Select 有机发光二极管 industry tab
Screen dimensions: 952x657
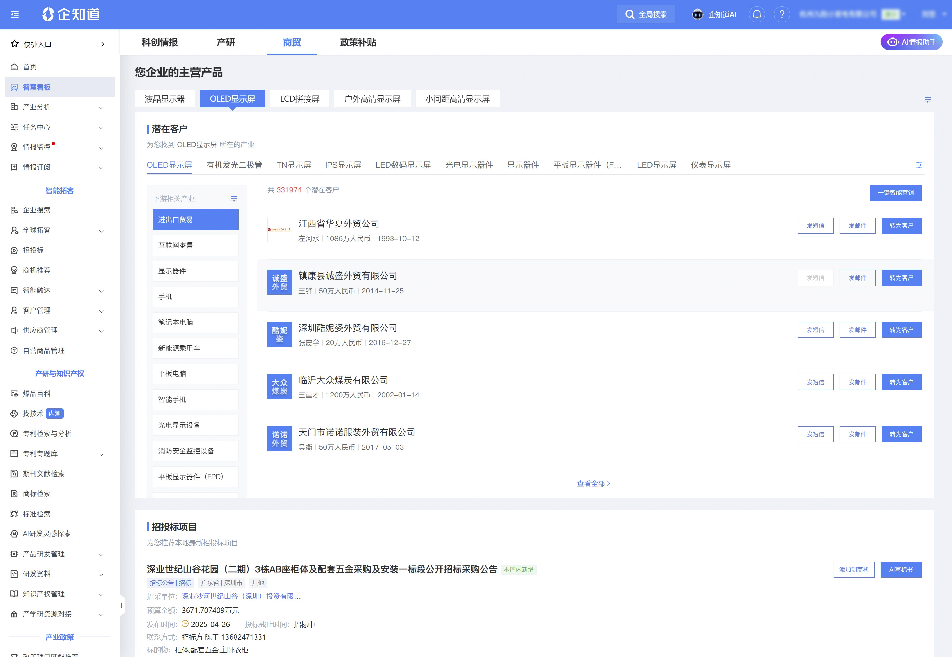(x=234, y=165)
